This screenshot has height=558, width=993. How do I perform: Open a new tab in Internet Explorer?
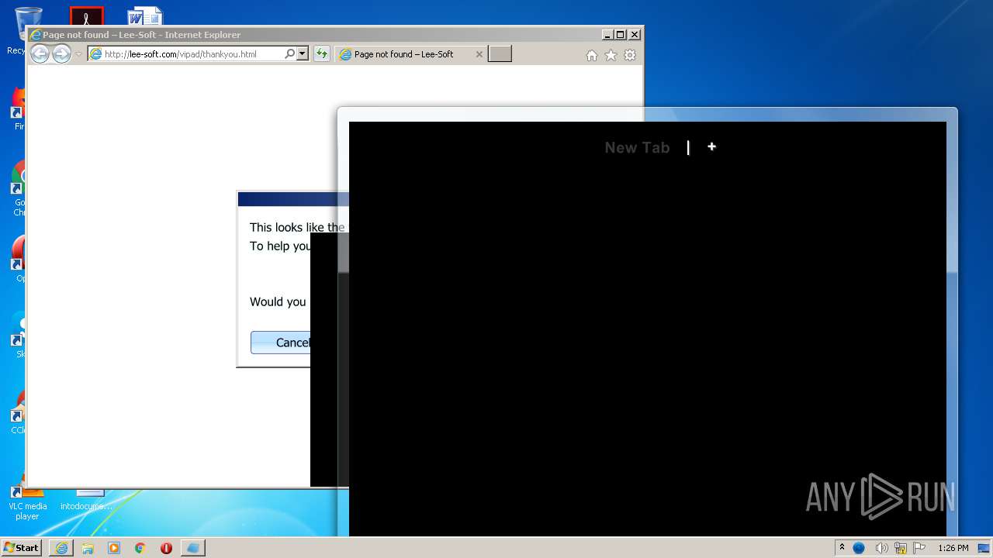coord(500,54)
